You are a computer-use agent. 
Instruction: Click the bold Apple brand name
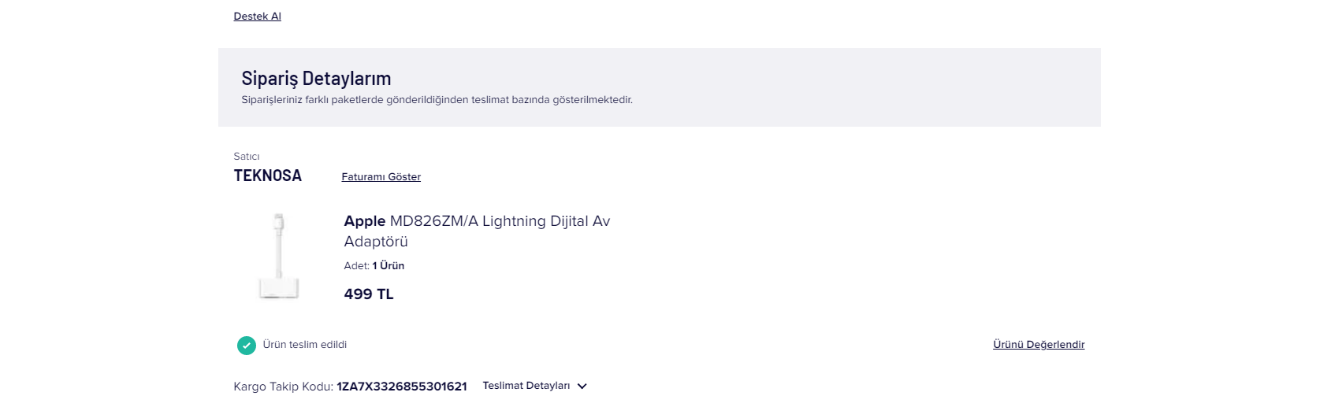click(x=365, y=221)
